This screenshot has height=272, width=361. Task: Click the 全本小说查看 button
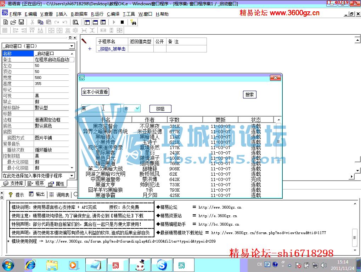[95, 92]
